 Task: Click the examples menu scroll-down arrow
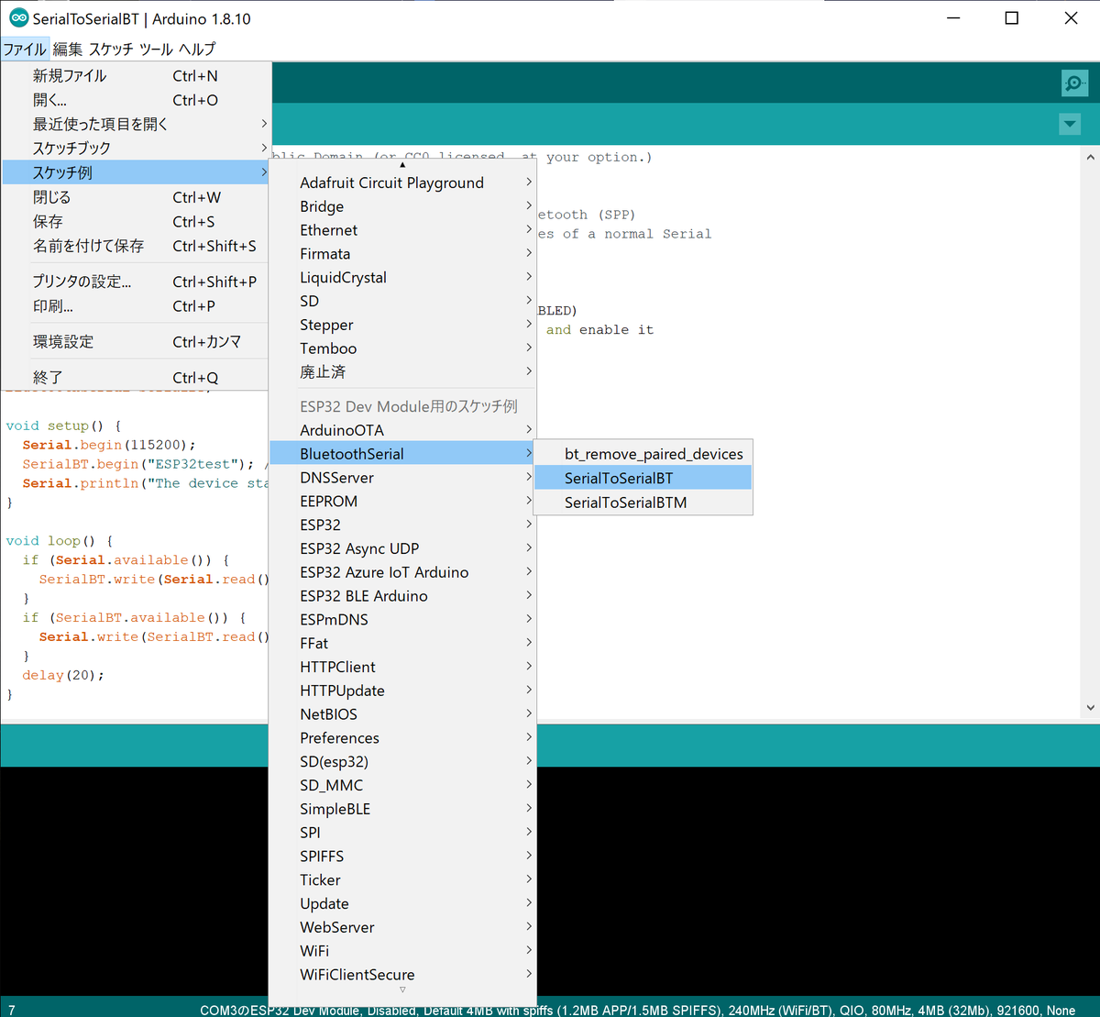[x=402, y=990]
